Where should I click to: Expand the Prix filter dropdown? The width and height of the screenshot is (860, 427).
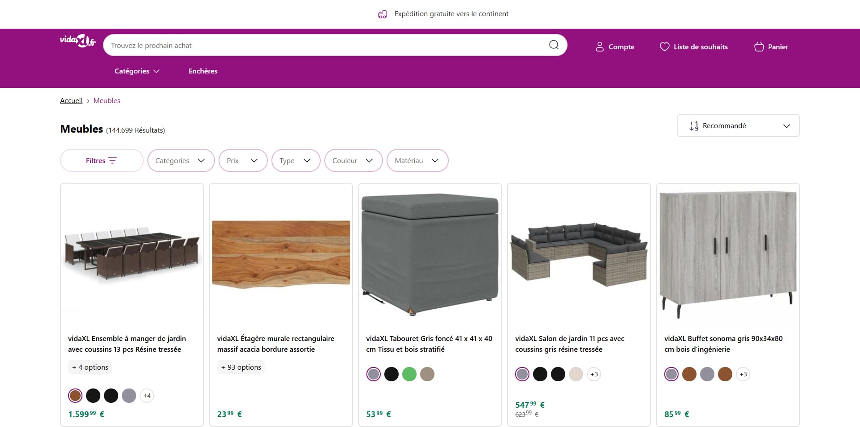coord(243,160)
